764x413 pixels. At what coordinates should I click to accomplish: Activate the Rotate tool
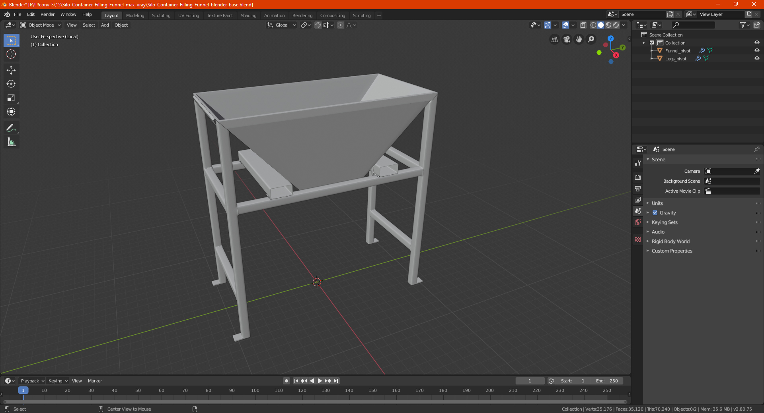click(x=11, y=84)
